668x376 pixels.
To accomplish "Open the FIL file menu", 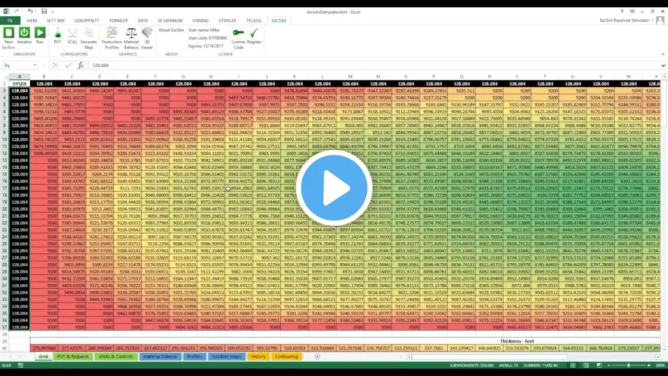I will (10, 20).
